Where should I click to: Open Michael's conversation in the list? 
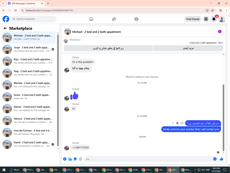(29, 37)
